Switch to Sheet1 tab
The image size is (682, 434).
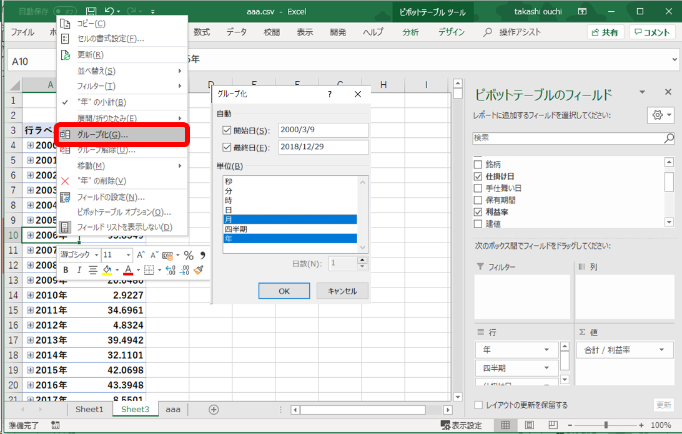(89, 409)
